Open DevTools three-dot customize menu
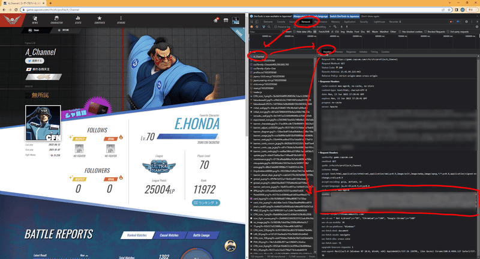The image size is (480, 259). click(x=472, y=22)
